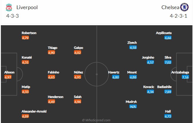Select player Robertson on the pitch

click(x=29, y=33)
